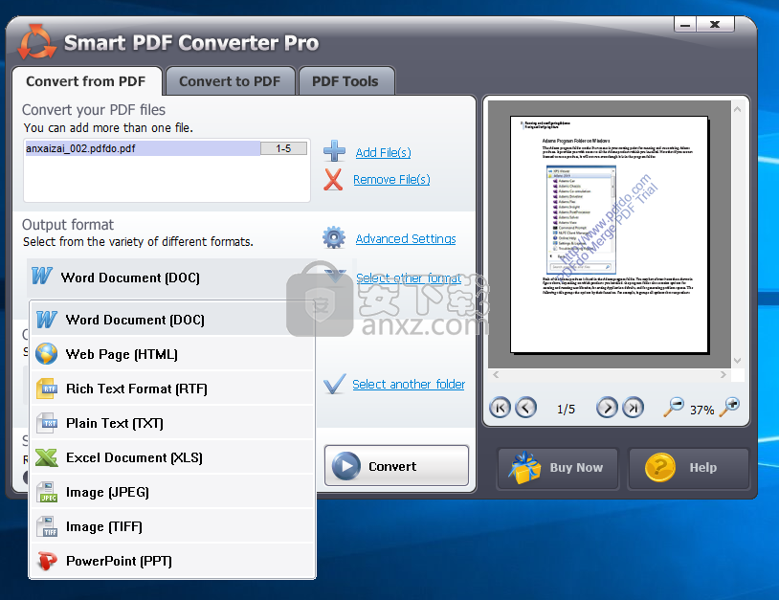
Task: Open the Word Document (DOC) format dropdown
Action: (x=172, y=278)
